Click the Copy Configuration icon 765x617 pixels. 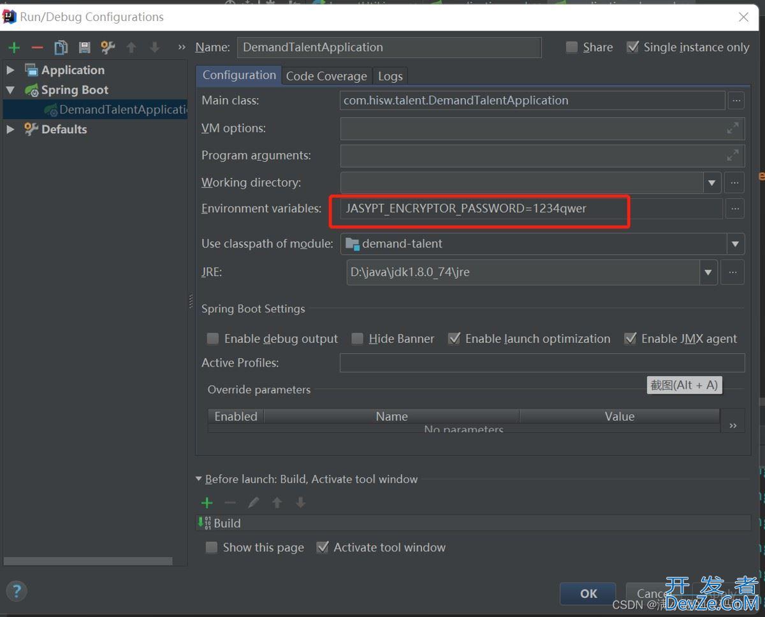(61, 48)
